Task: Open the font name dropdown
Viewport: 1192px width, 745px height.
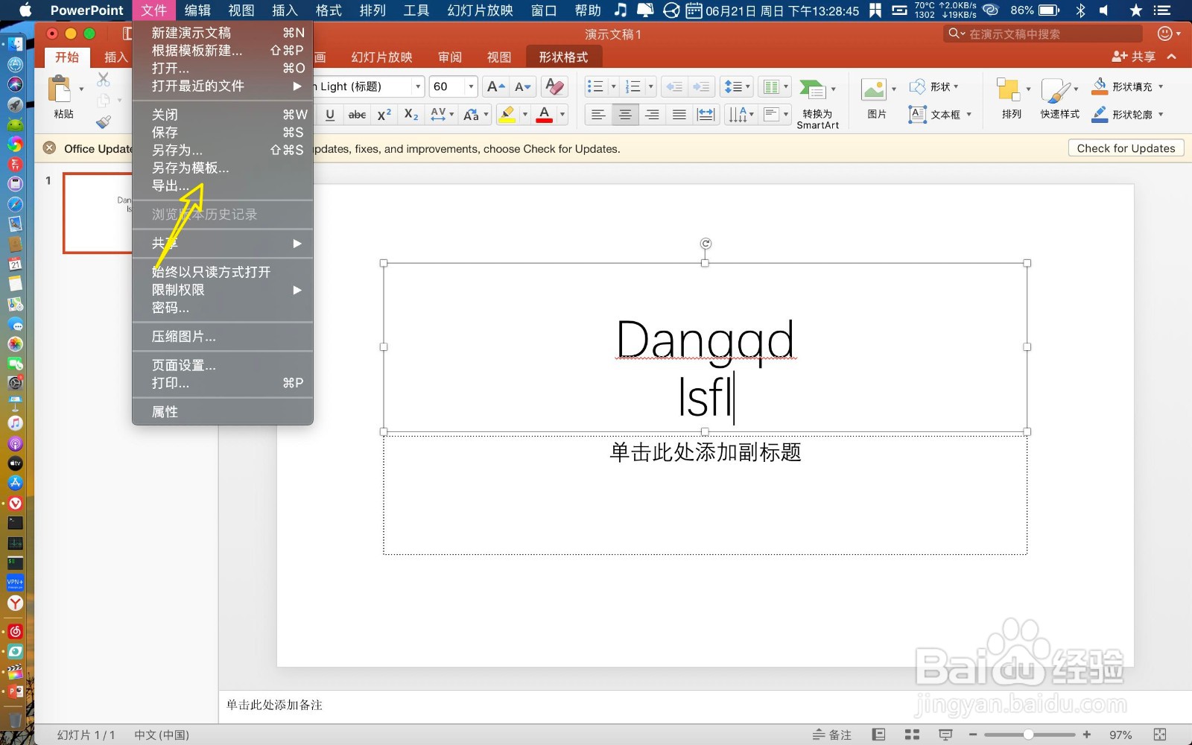Action: [x=418, y=87]
